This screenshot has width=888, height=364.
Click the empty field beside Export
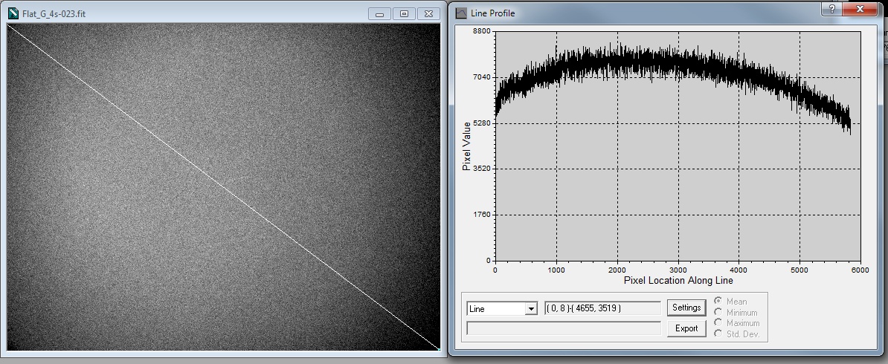click(563, 328)
